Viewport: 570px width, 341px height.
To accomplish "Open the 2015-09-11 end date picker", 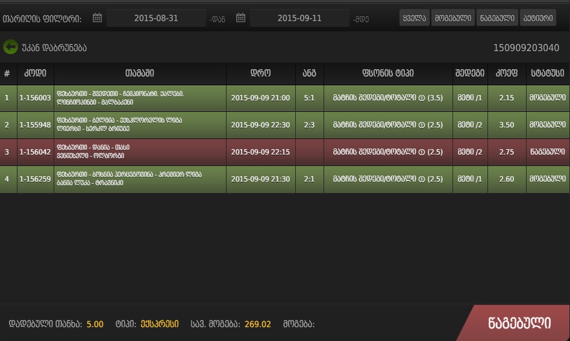I will 299,18.
